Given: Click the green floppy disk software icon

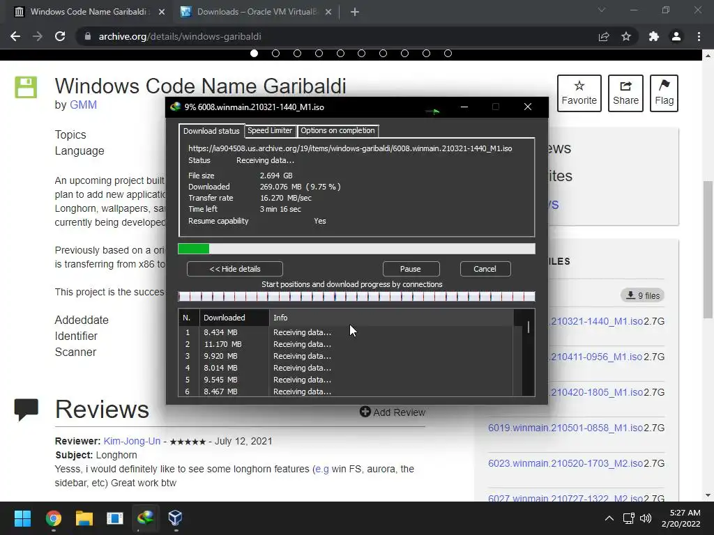Looking at the screenshot, I should [26, 87].
